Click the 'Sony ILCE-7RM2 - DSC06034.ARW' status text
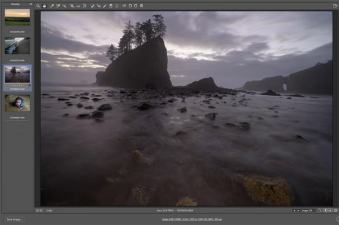The image size is (339, 225). coord(175,210)
